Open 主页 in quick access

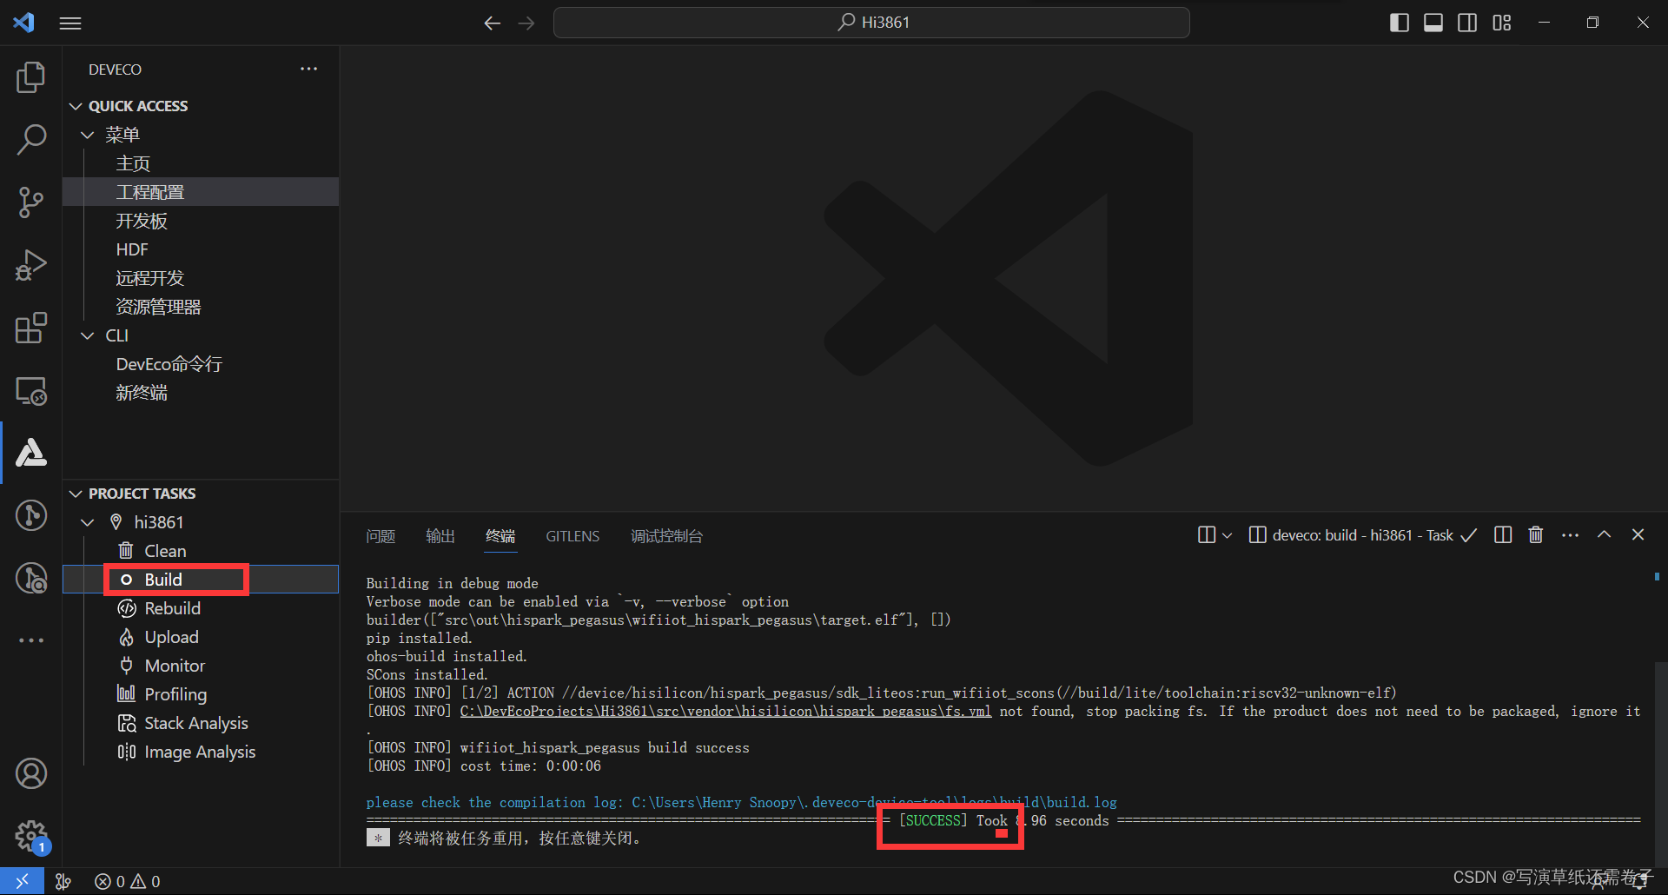201,163
